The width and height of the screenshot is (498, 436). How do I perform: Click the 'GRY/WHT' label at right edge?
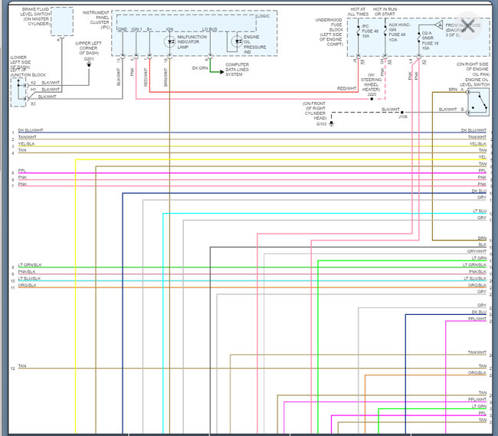[477, 251]
